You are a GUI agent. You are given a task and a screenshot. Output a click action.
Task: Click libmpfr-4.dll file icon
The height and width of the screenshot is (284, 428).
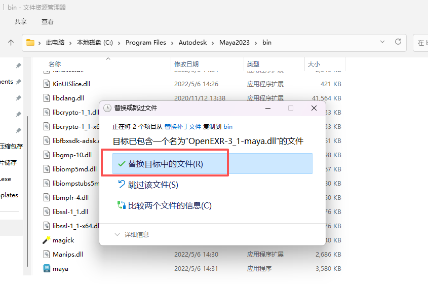coord(47,198)
